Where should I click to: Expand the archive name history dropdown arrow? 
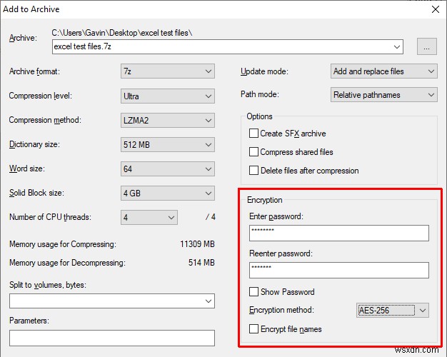397,46
